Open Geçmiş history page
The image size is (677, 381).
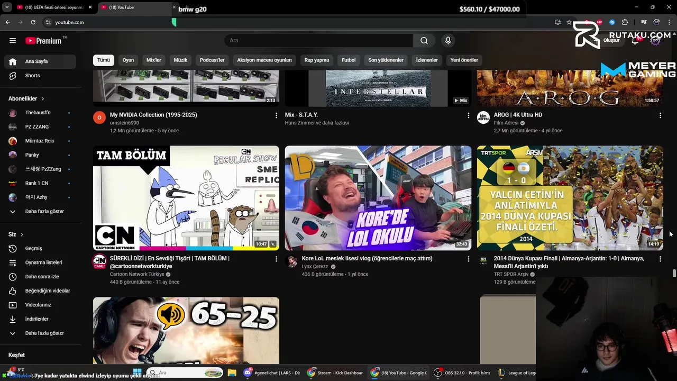(x=40, y=248)
